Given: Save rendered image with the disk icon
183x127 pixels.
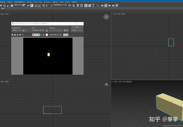Looking at the screenshot, I should [x=12, y=35].
